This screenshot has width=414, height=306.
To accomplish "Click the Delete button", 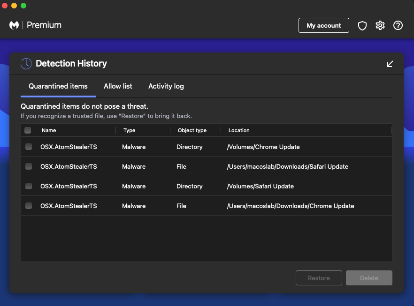I will click(x=369, y=278).
